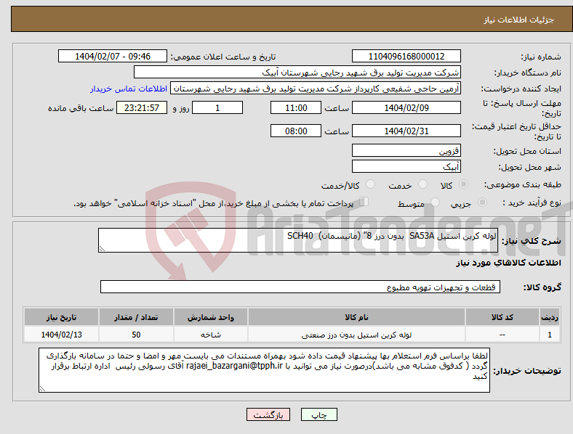This screenshot has width=573, height=434.
Task: Click the request creator field آرمین حاجی شفیعی
Action: point(316,89)
